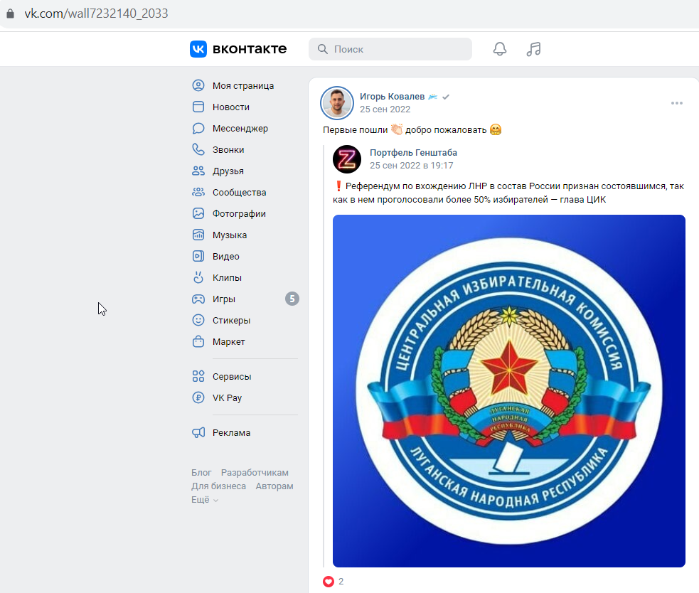Screen dimensions: 699x593
Task: Click the Музыка sidebar icon
Action: click(x=198, y=235)
